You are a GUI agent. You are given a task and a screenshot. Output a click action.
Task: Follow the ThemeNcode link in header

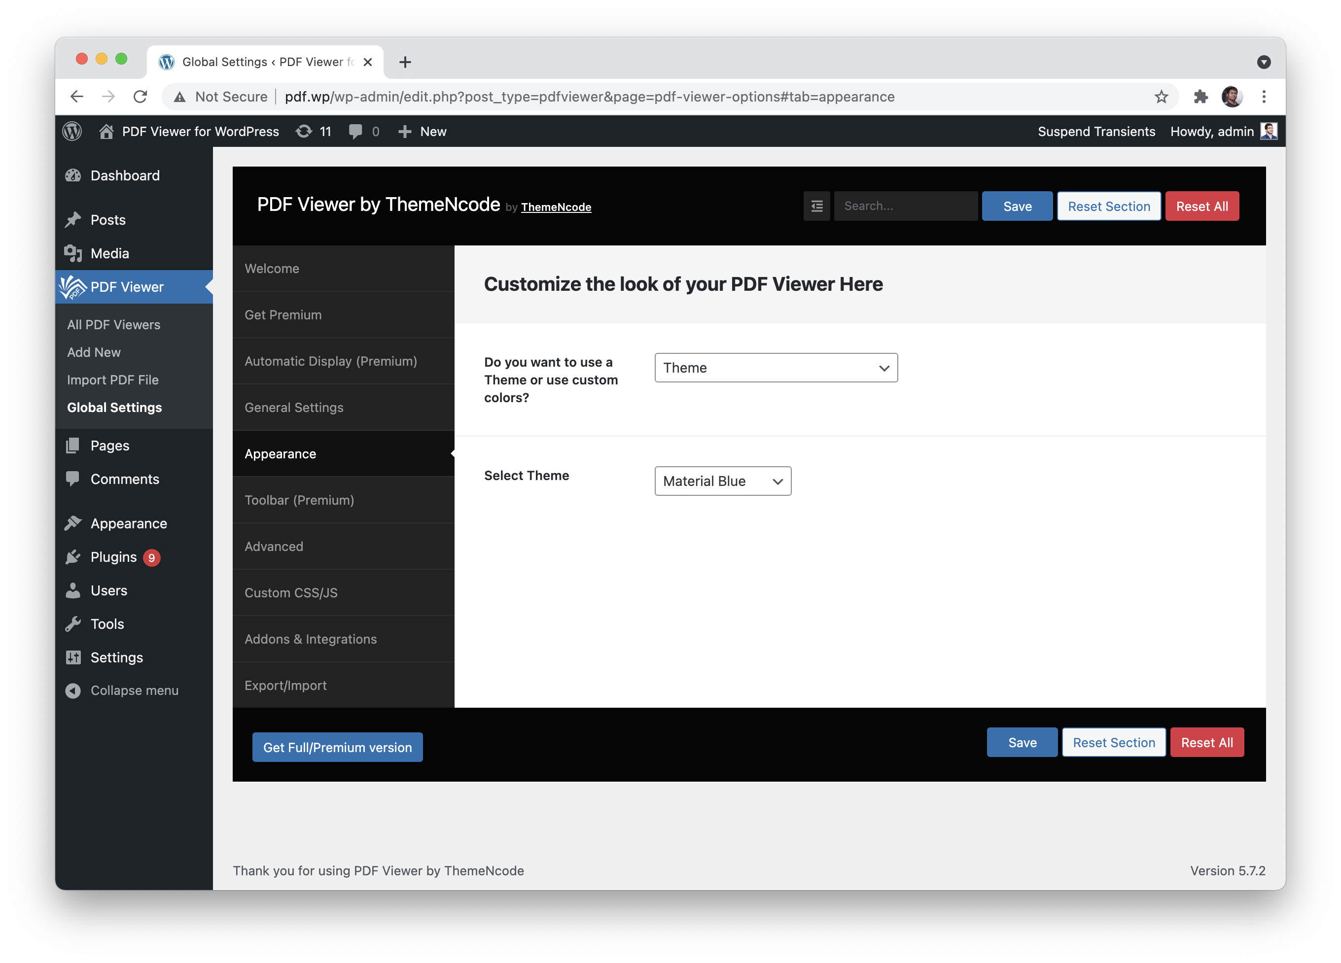pos(556,207)
